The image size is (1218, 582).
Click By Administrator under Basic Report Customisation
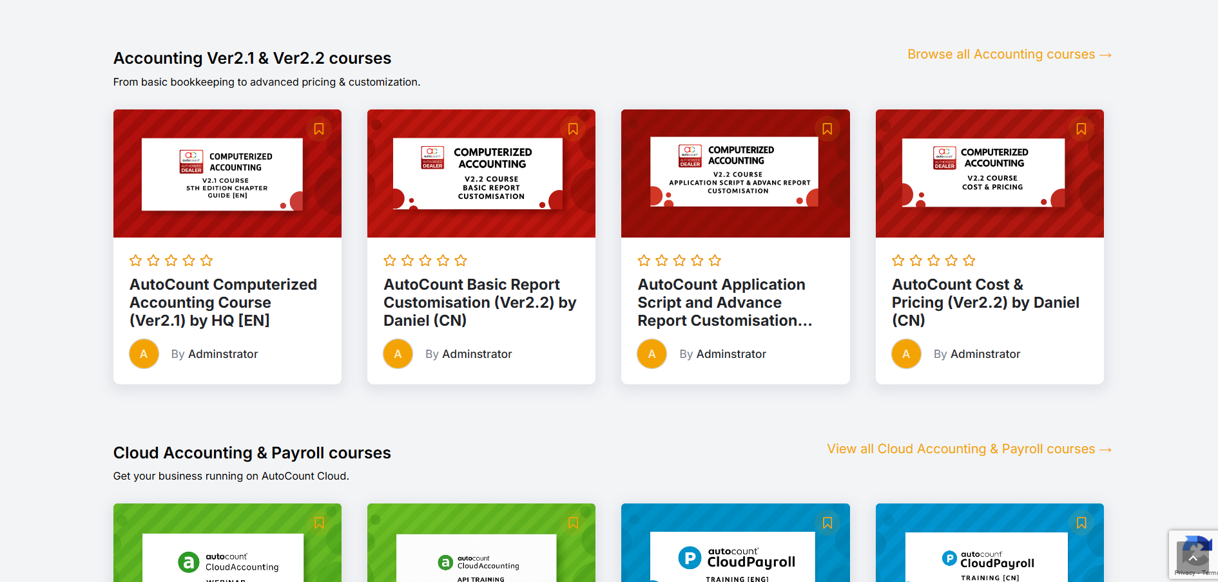pyautogui.click(x=468, y=353)
